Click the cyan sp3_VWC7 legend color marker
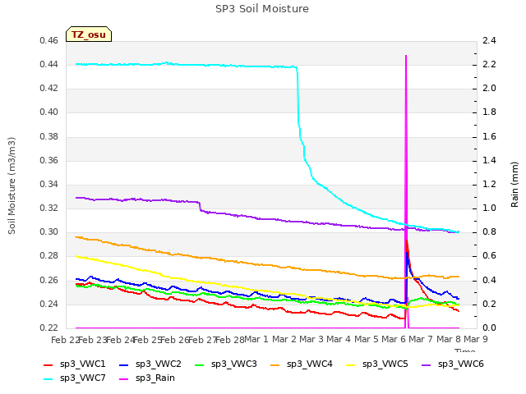Image resolution: width=526 pixels, height=394 pixels. 48,379
